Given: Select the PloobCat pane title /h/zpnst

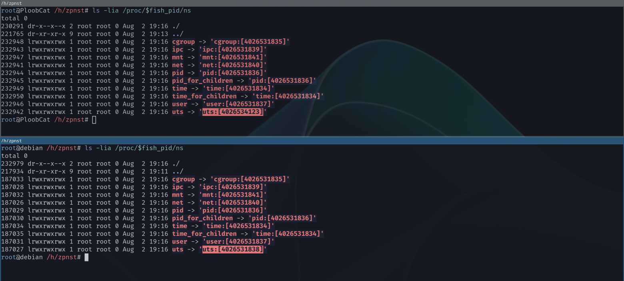Looking at the screenshot, I should coord(12,3).
